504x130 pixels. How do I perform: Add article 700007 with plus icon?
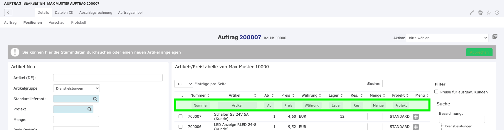(416, 117)
